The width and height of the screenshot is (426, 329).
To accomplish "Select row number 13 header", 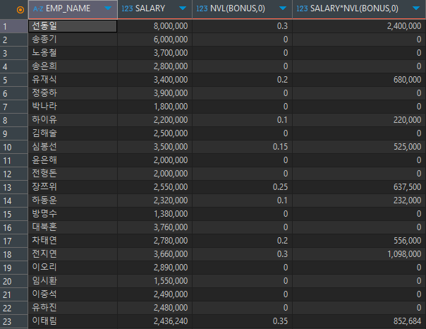I will point(14,187).
